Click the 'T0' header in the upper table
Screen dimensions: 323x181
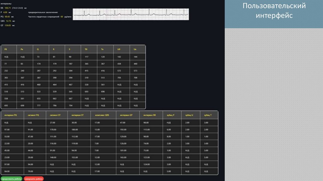[x=89, y=49]
